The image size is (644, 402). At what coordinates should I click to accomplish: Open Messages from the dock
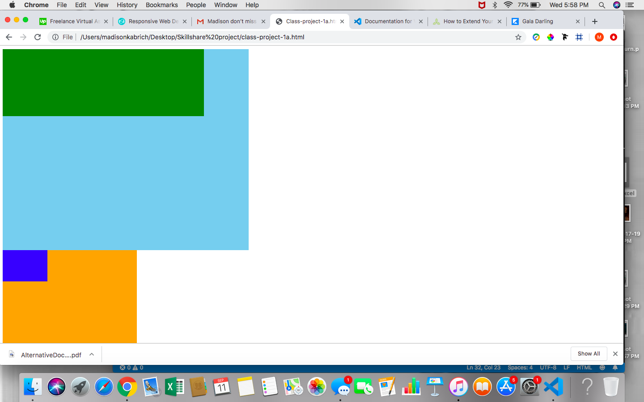(341, 387)
